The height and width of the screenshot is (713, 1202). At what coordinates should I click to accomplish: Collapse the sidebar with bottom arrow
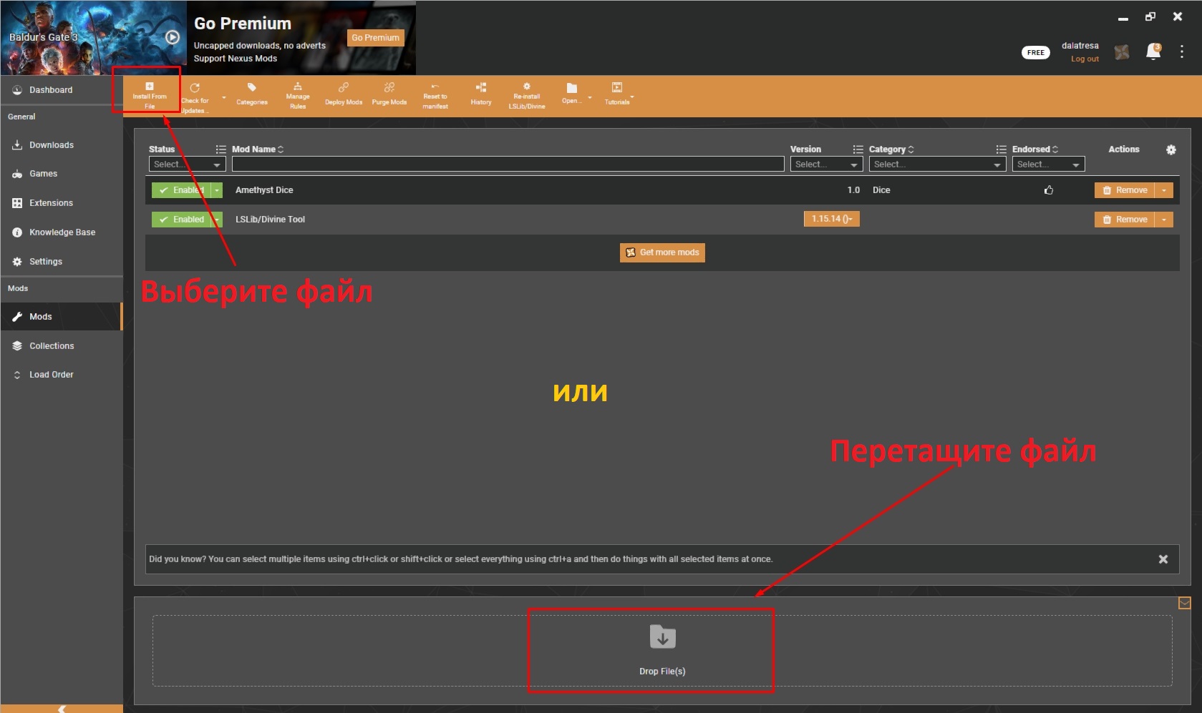point(62,709)
